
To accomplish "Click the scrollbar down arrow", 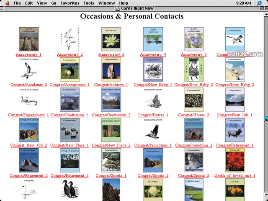I will pyautogui.click(x=266, y=194).
